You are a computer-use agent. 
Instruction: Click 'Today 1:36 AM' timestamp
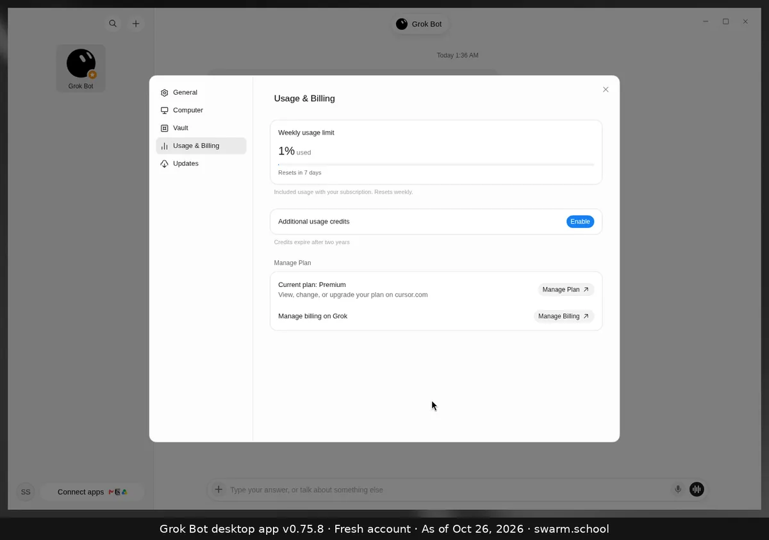(x=458, y=56)
